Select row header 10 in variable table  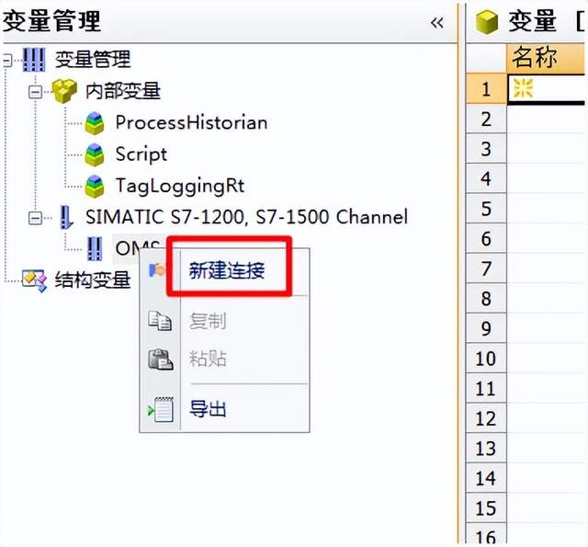[x=486, y=359]
